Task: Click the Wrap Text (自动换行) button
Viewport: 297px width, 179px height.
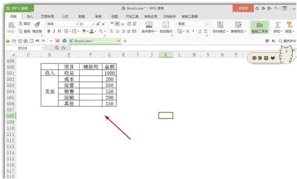Action: pos(166,27)
